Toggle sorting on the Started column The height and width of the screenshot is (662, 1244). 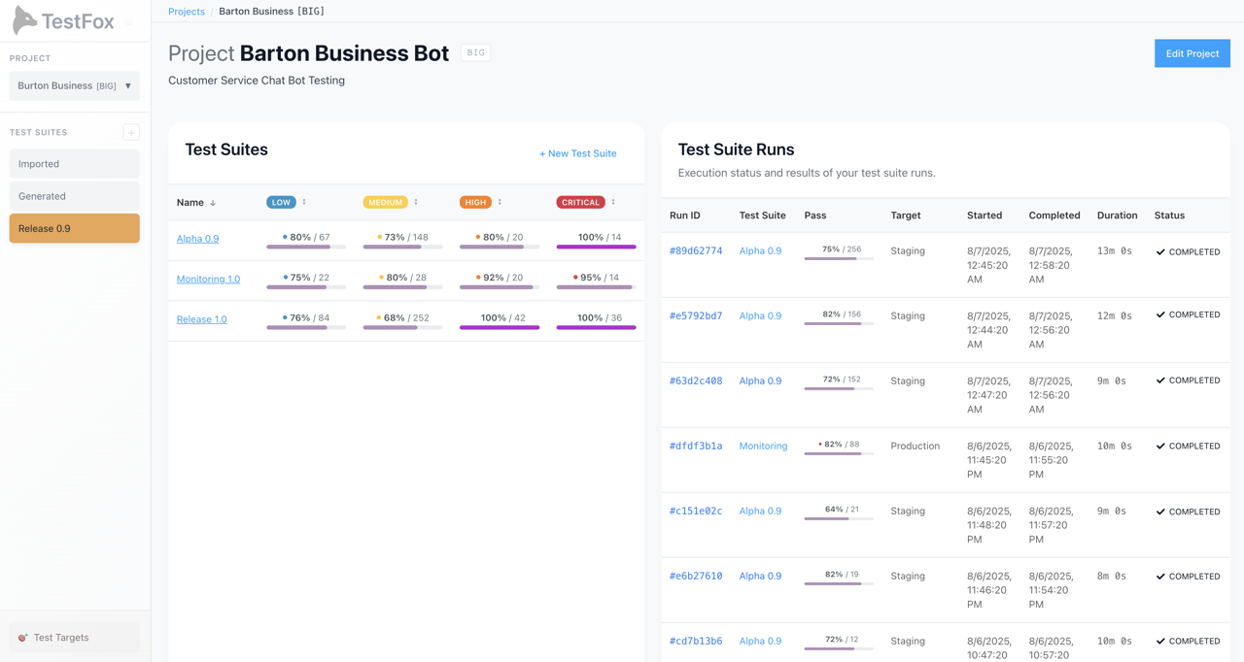pos(985,215)
